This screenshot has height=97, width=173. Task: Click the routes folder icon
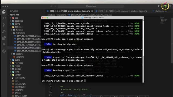point(13,66)
